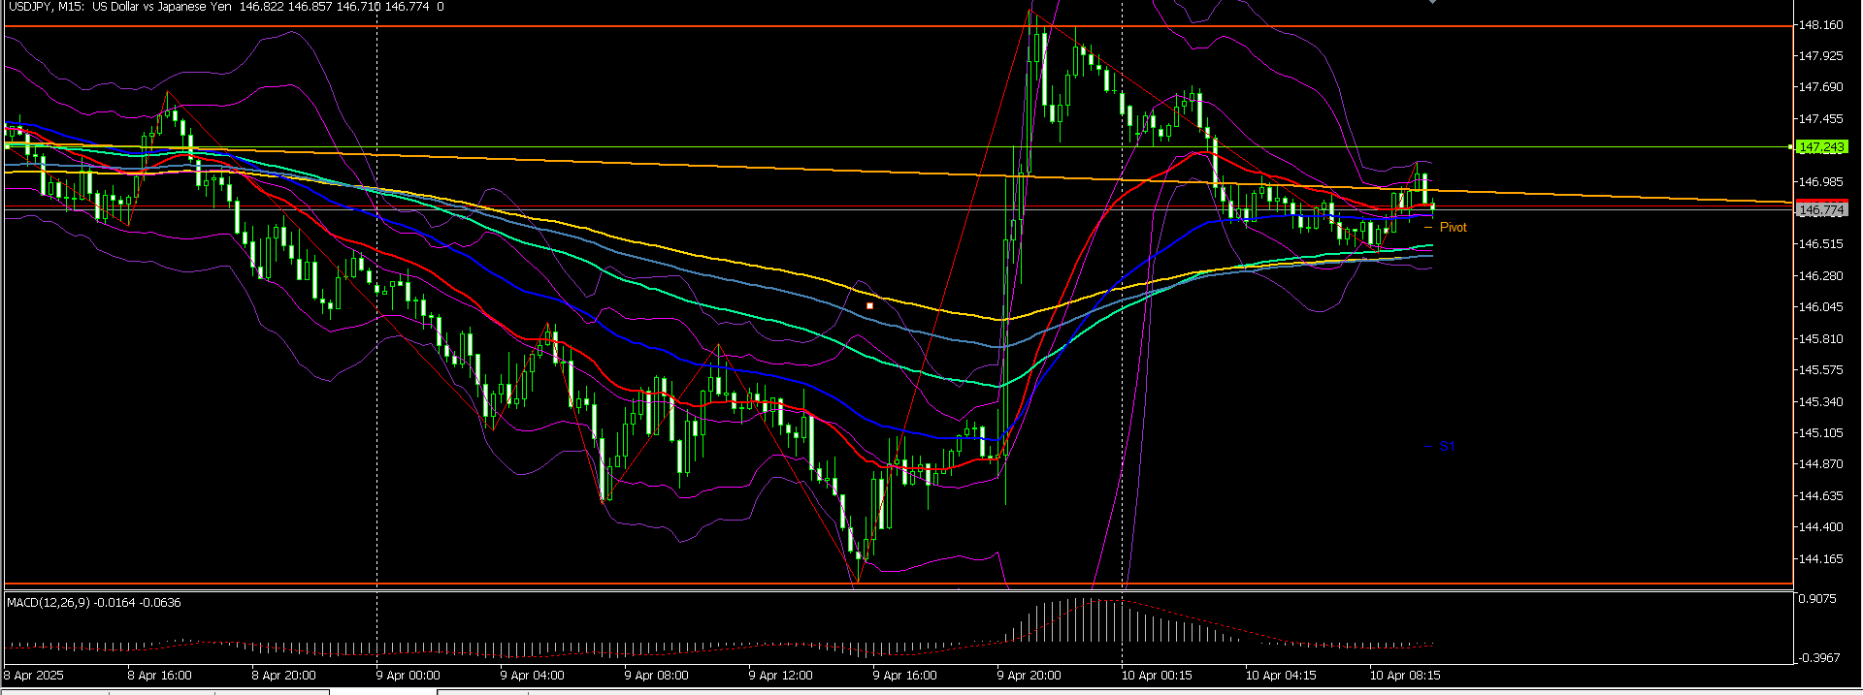1863x695 pixels.
Task: Click the small white square marker on chart
Action: (x=869, y=306)
